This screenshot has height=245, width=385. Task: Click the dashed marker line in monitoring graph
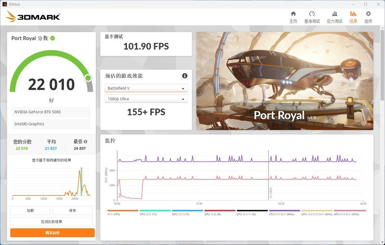269,175
